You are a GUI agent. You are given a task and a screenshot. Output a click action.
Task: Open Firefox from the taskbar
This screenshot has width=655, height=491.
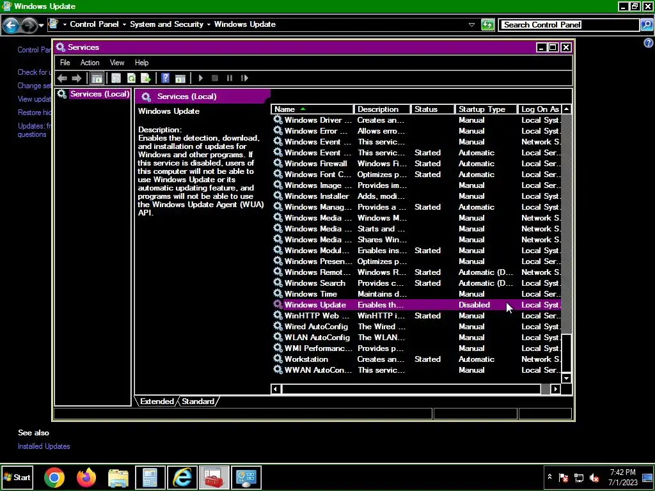(x=86, y=478)
